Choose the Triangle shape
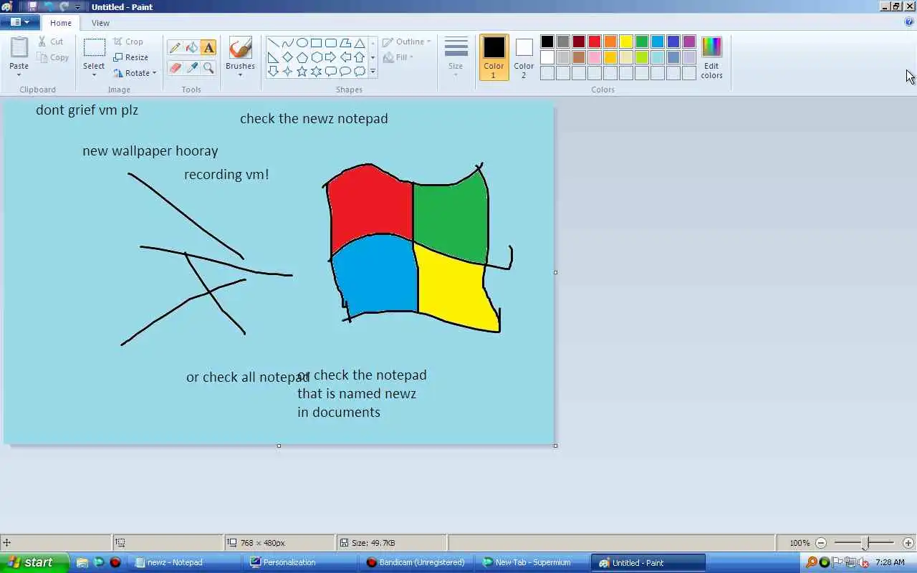Screen dimensions: 917x573 (x=360, y=43)
